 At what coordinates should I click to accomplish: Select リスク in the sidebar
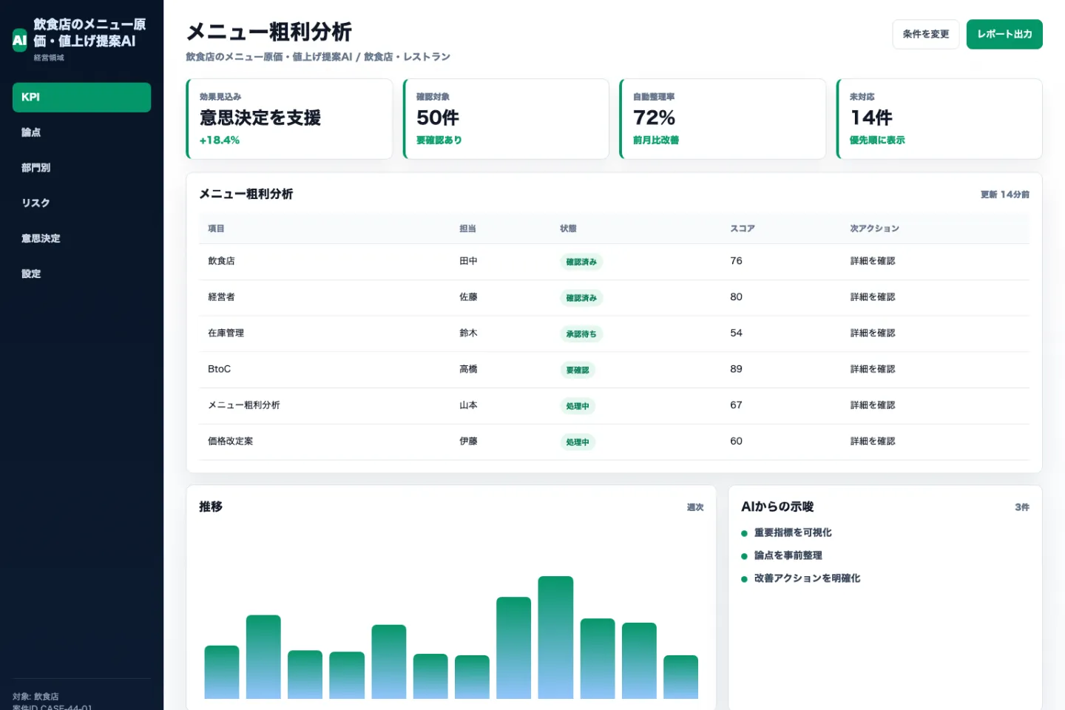81,203
